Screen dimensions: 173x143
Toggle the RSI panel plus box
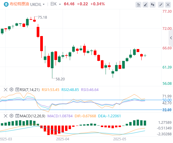(x=17, y=90)
